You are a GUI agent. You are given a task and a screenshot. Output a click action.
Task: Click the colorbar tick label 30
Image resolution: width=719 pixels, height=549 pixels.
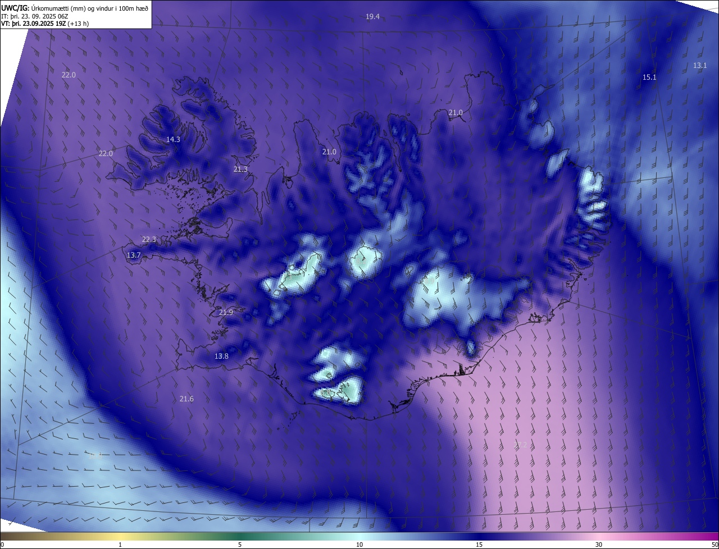pyautogui.click(x=599, y=545)
